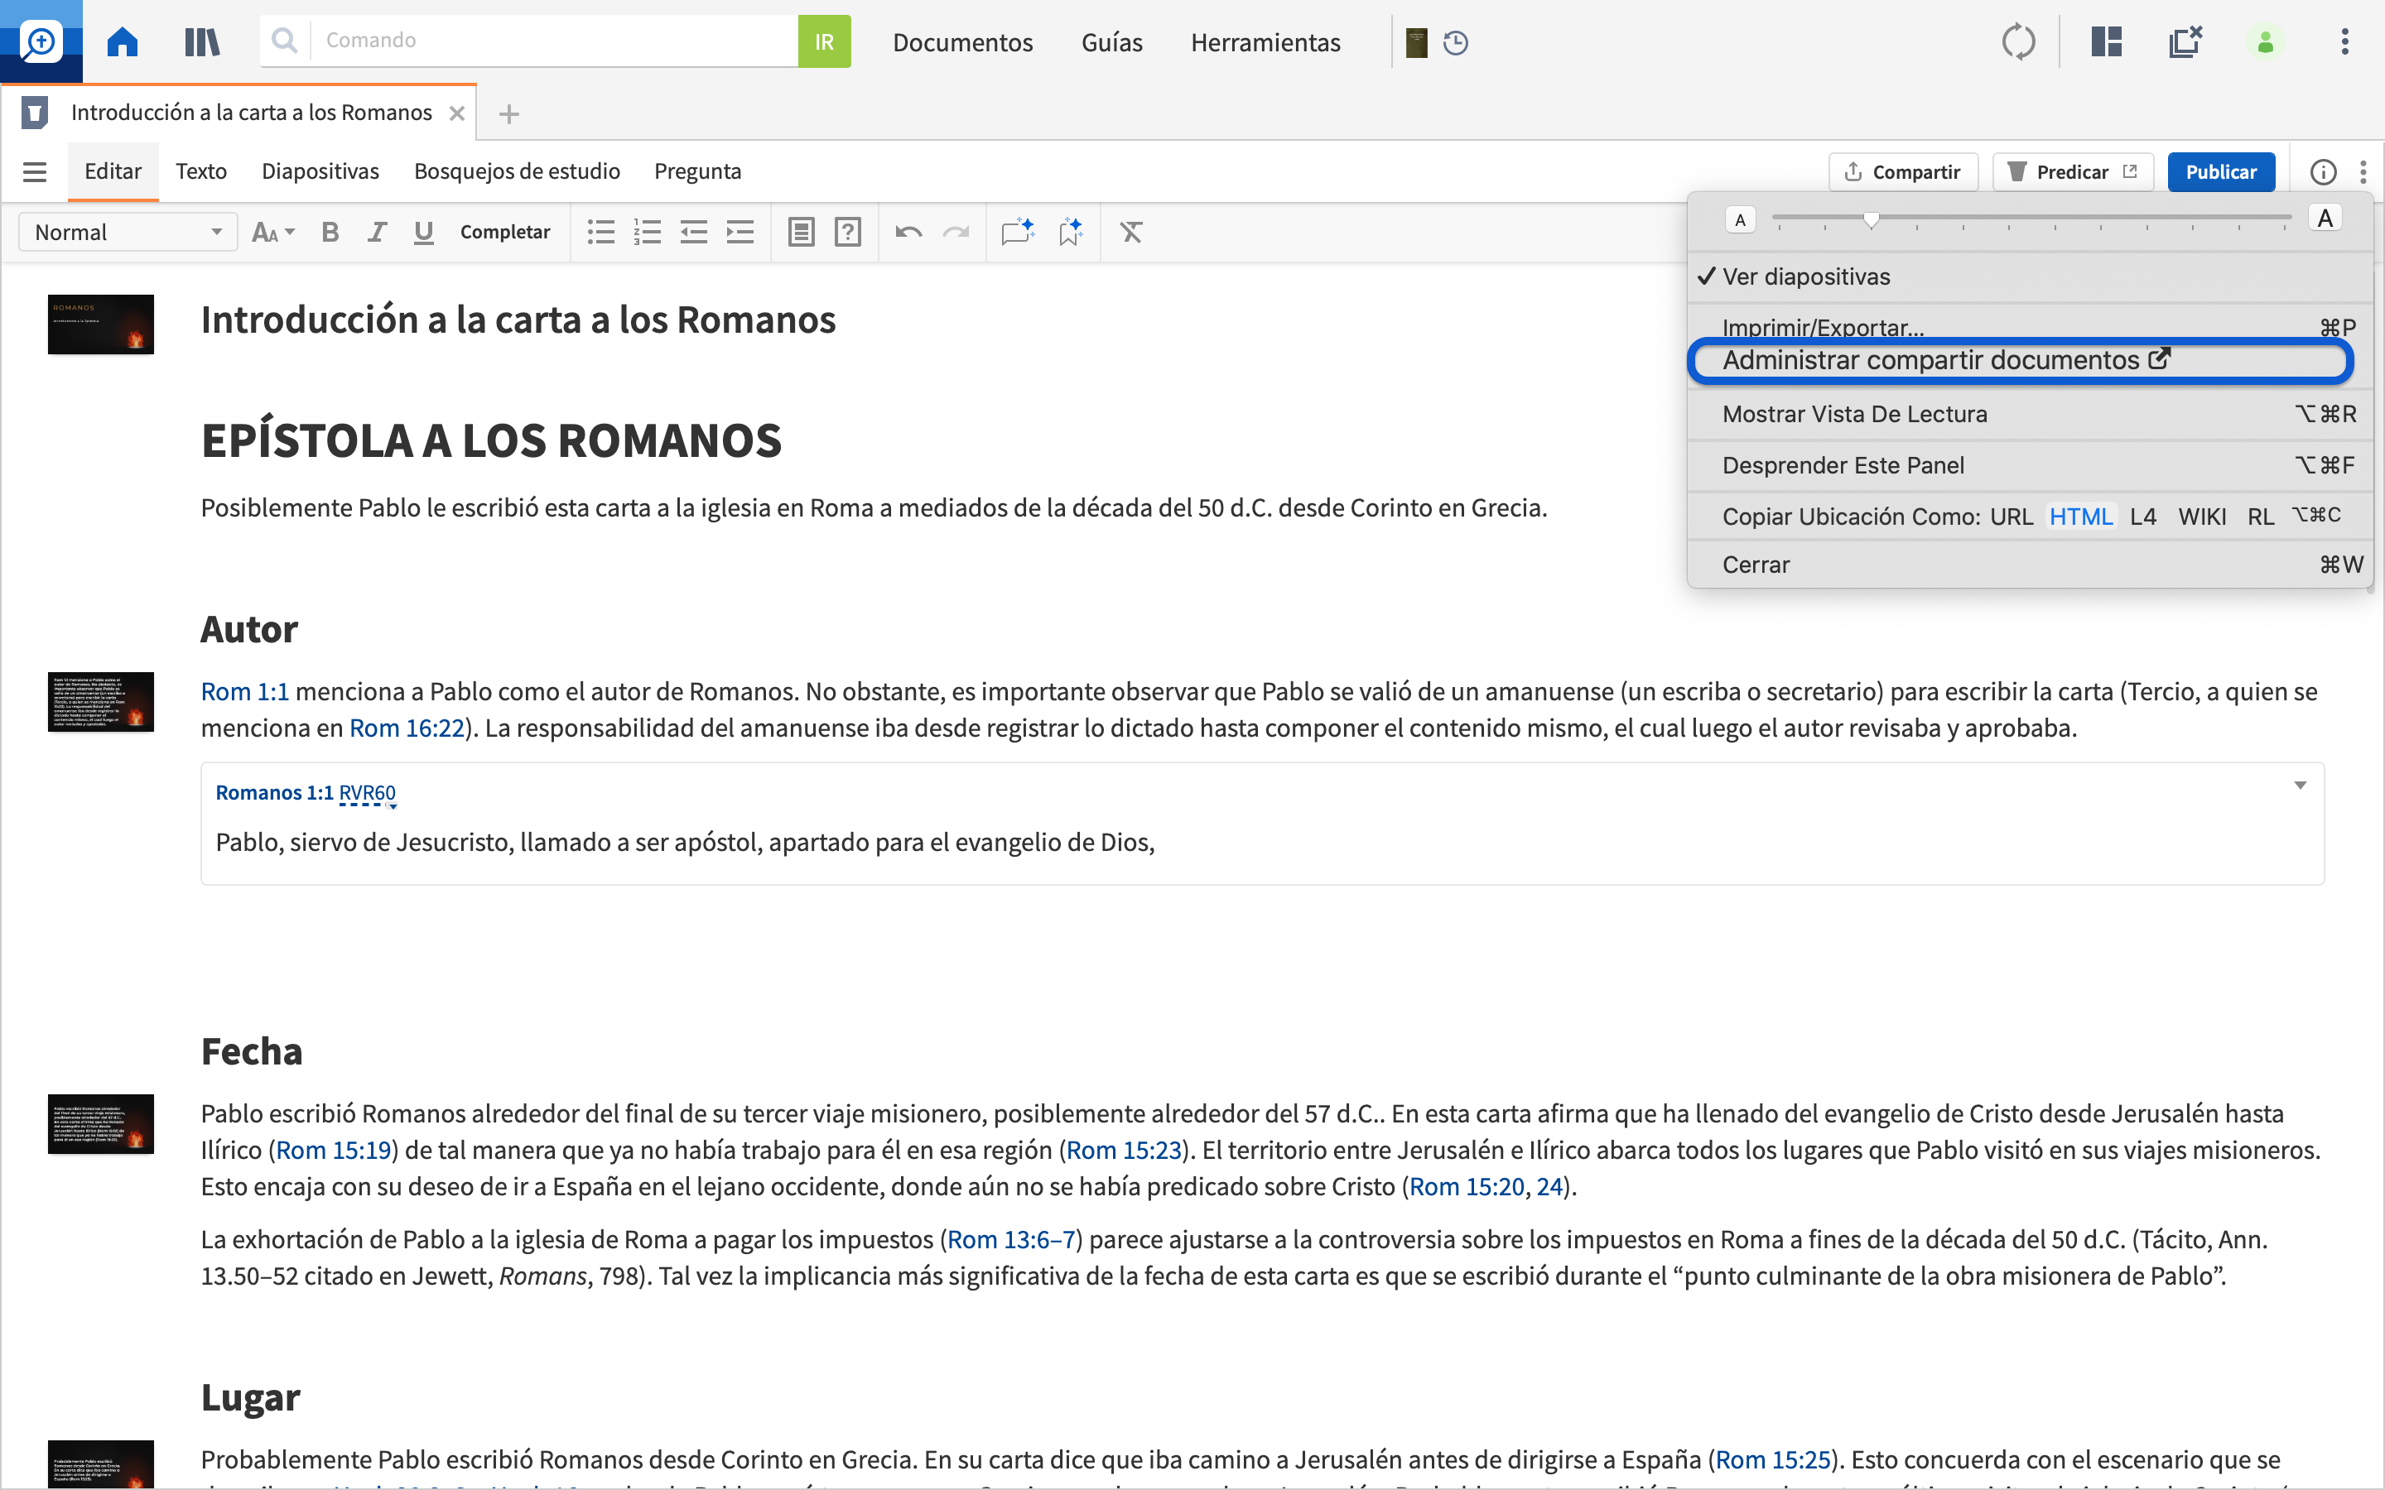Adjust the text size slider
The image size is (2385, 1490).
[x=1871, y=219]
